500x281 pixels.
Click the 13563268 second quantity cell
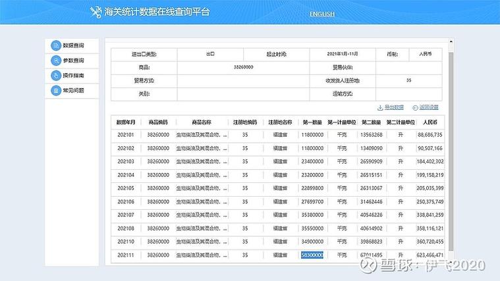(371, 135)
